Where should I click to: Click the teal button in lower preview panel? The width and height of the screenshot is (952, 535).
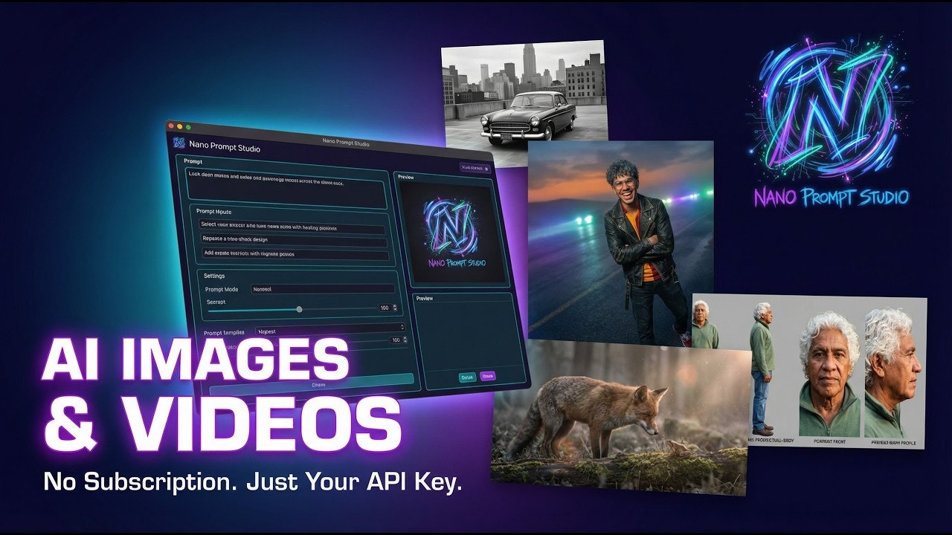(467, 377)
